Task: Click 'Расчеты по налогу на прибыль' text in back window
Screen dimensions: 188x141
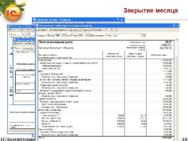Action: pyautogui.click(x=22, y=112)
